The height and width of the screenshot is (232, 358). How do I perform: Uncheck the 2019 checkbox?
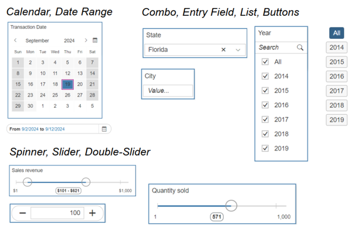[265, 149]
